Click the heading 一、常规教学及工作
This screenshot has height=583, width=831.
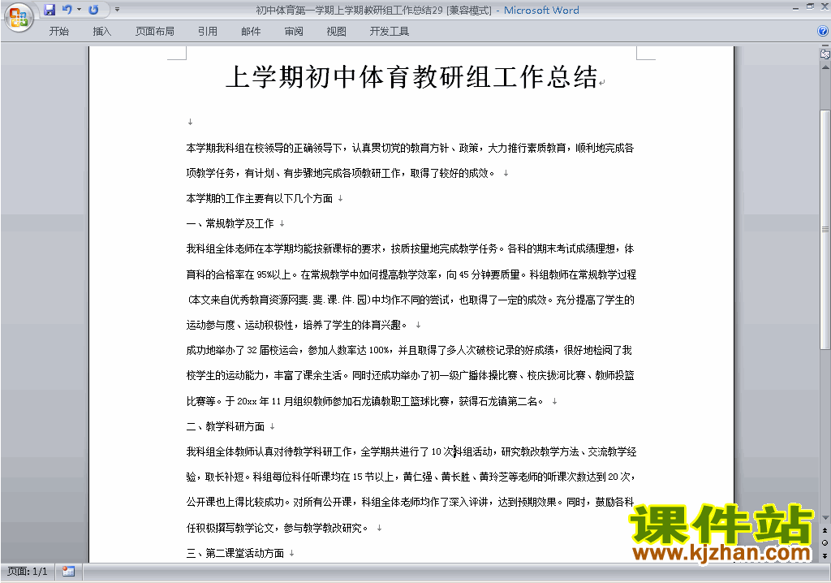click(x=230, y=224)
